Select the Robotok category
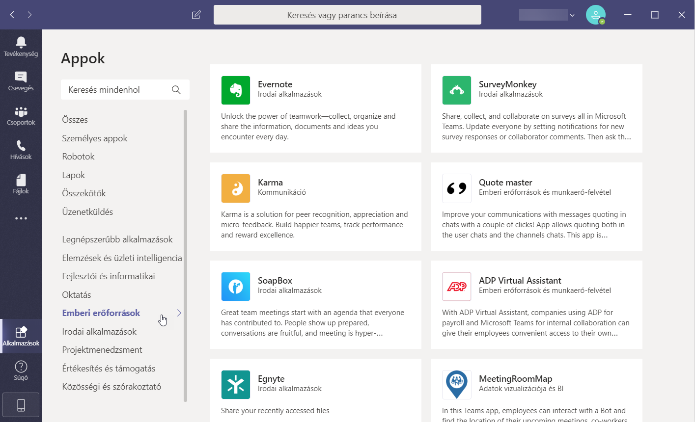The width and height of the screenshot is (695, 422). coord(78,157)
